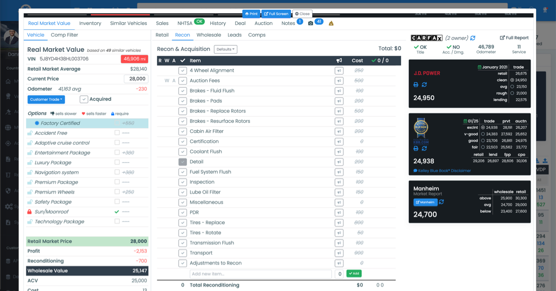Image resolution: width=556 pixels, height=291 pixels.
Task: Click megaphone icon for Cabin Air Filter
Action: pyautogui.click(x=339, y=131)
